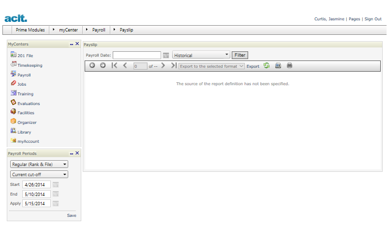The width and height of the screenshot is (387, 242).
Task: Open Prime Modules menu
Action: coord(30,30)
